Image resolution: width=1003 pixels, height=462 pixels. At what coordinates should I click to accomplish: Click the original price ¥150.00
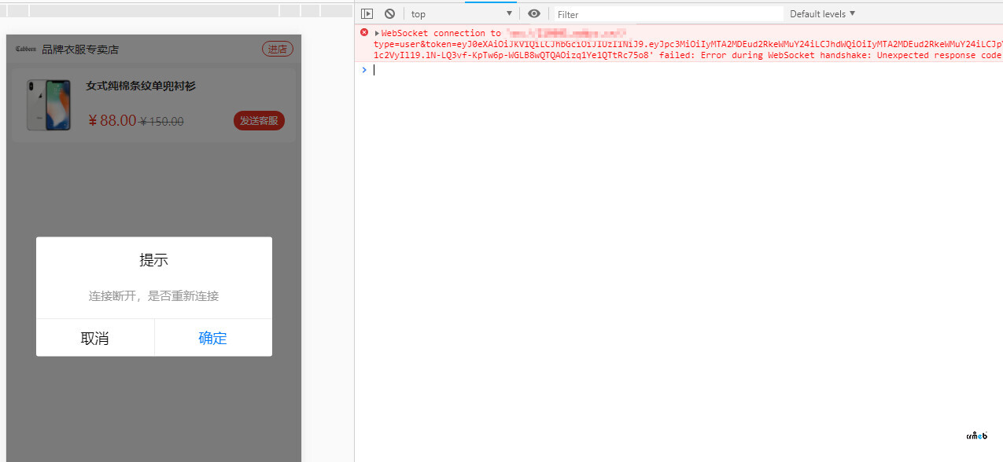(x=161, y=122)
